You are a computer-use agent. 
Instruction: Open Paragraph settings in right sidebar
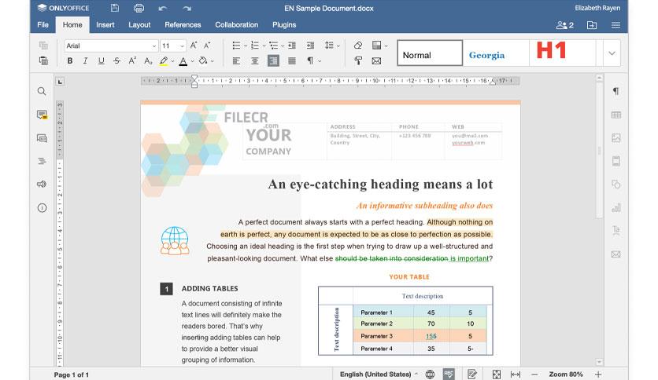coord(615,91)
